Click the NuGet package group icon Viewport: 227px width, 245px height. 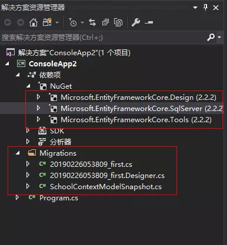[x=42, y=86]
